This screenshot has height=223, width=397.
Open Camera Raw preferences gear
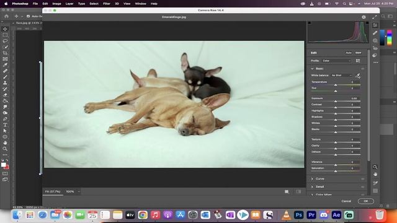click(x=364, y=17)
